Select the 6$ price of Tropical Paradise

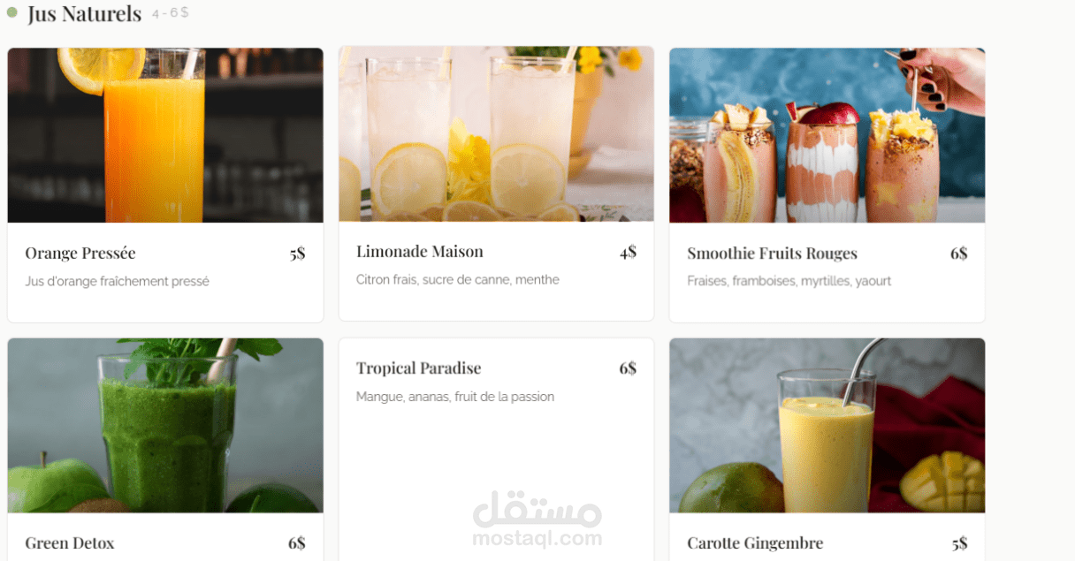628,368
